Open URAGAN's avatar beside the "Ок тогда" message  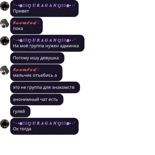5,124
